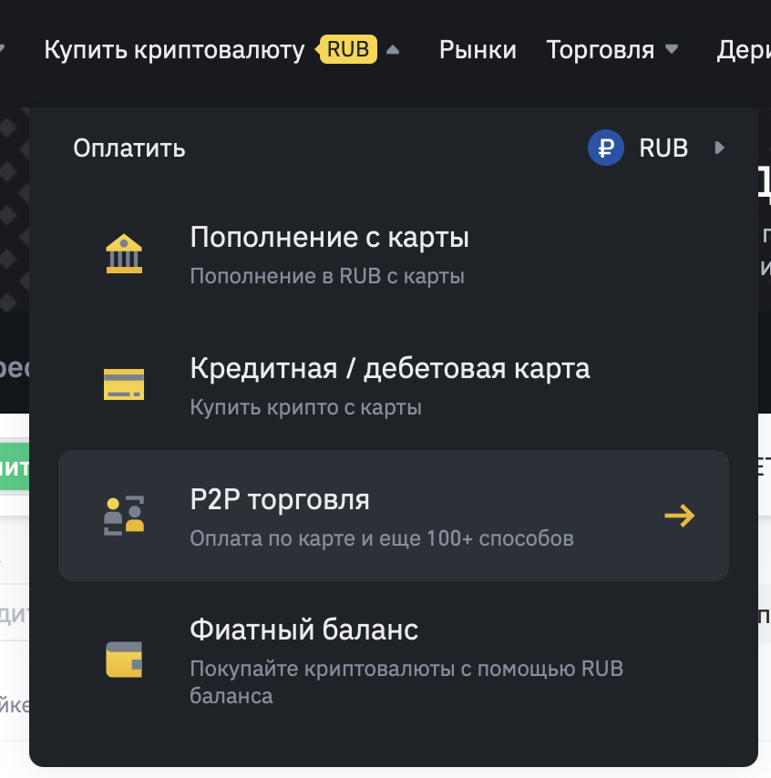Click the ₽ symbol in the Оплатить header
The width and height of the screenshot is (771, 778).
coord(606,148)
